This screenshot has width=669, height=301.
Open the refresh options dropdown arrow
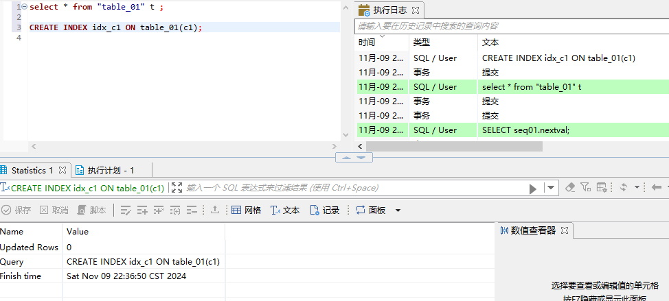(637, 187)
